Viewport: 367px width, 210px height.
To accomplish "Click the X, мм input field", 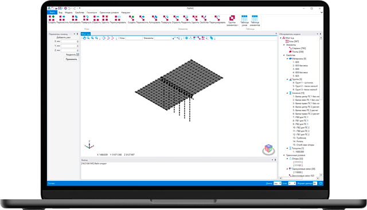I will click(x=70, y=41).
